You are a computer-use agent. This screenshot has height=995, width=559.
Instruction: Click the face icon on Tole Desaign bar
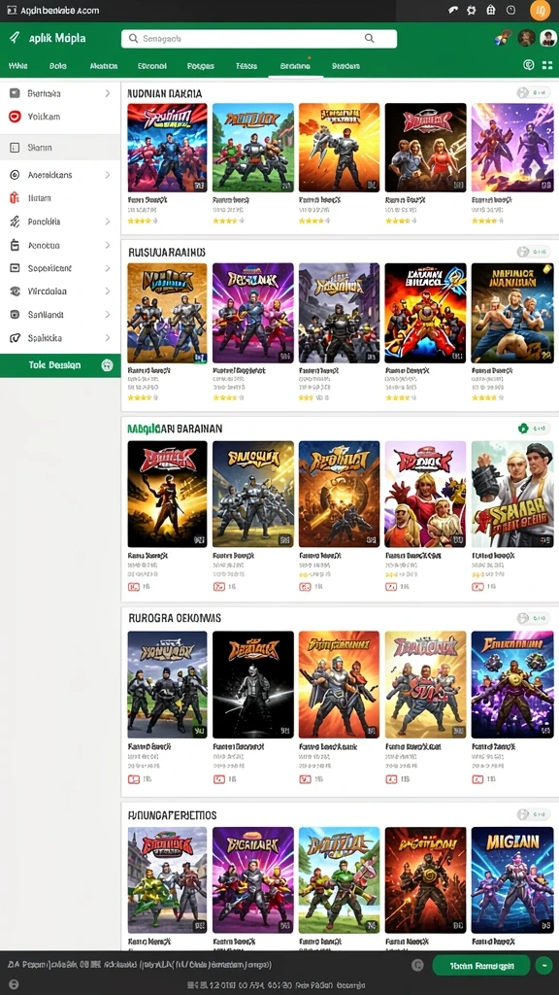click(107, 365)
